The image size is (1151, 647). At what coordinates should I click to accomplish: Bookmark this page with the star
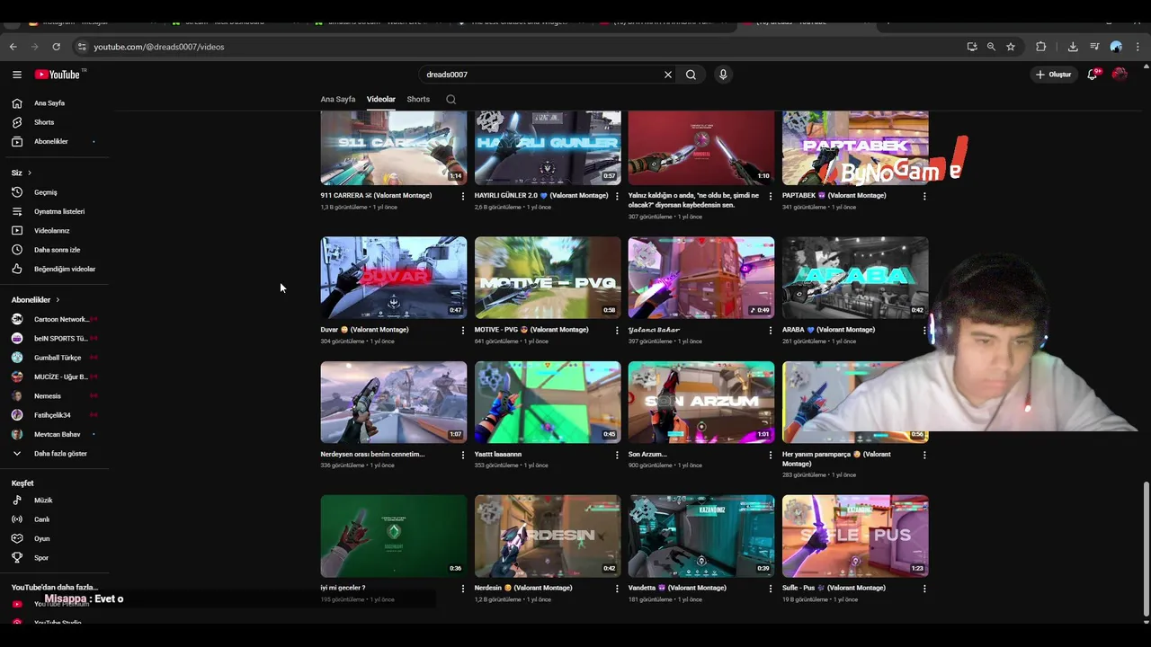(x=1011, y=47)
